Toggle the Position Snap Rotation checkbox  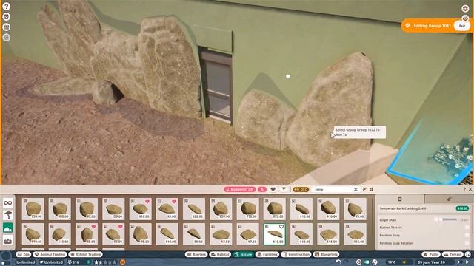coord(467,243)
